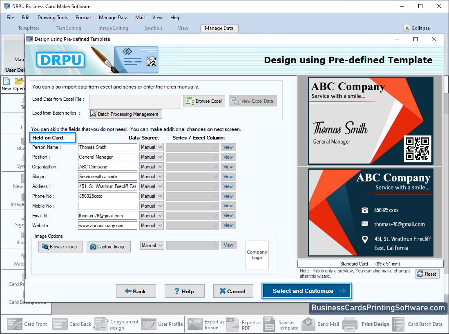The height and width of the screenshot is (334, 449).
Task: Click the card back preview thumbnail
Action: coord(371,212)
